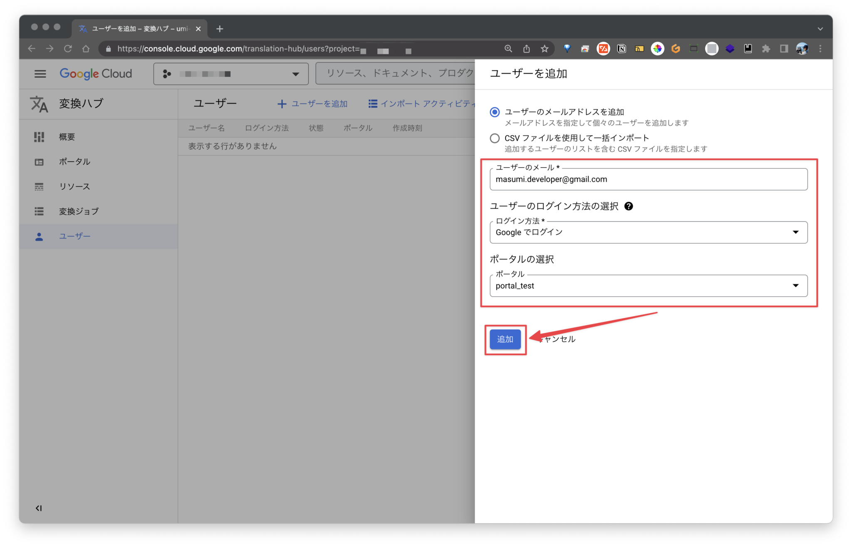Image resolution: width=852 pixels, height=547 pixels.
Task: Select the ユーザー person icon in sidebar
Action: click(39, 236)
